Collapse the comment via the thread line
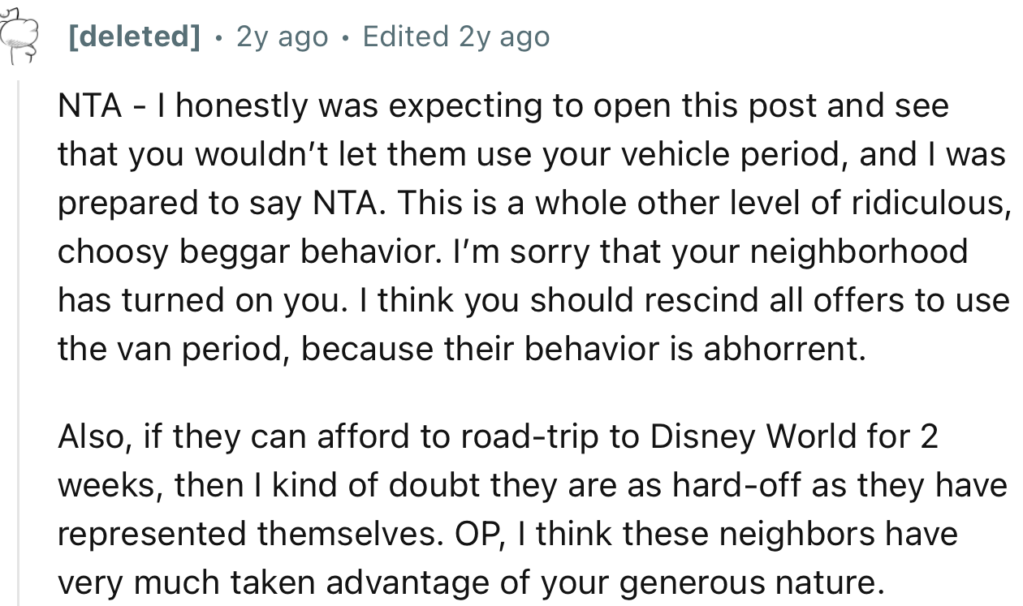This screenshot has width=1023, height=606. tap(16, 324)
